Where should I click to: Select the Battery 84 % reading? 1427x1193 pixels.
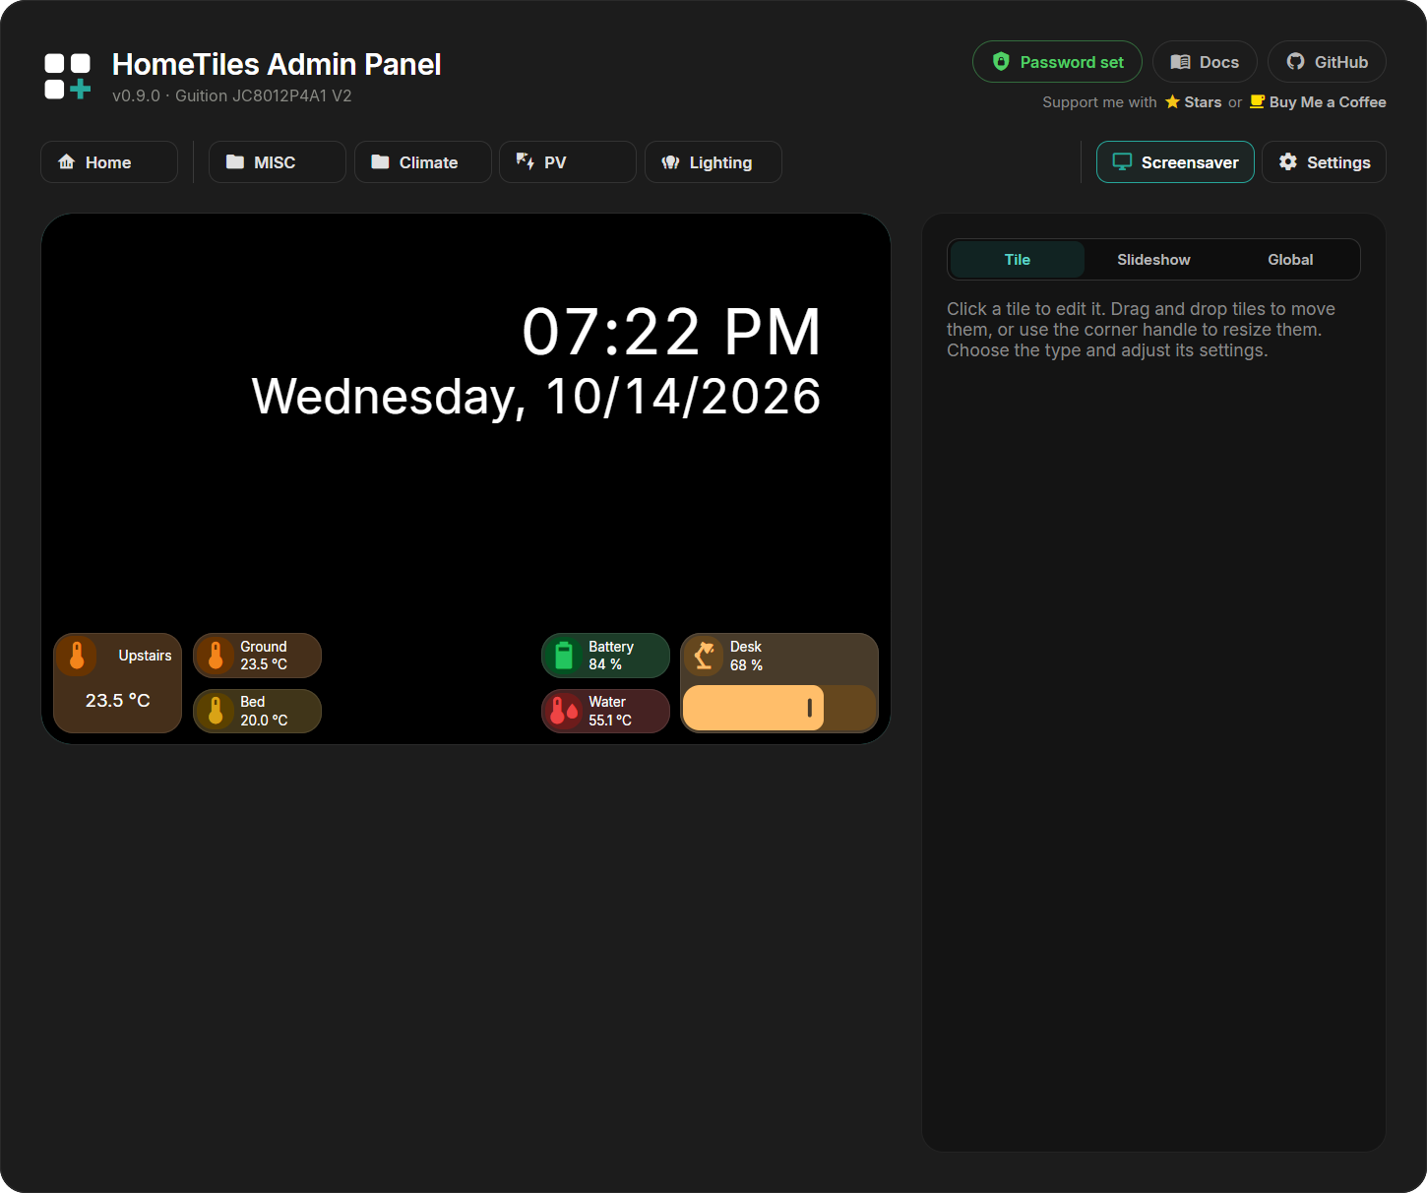[x=605, y=664]
